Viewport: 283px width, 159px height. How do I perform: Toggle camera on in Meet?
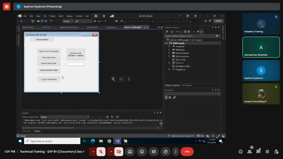[x=119, y=152]
